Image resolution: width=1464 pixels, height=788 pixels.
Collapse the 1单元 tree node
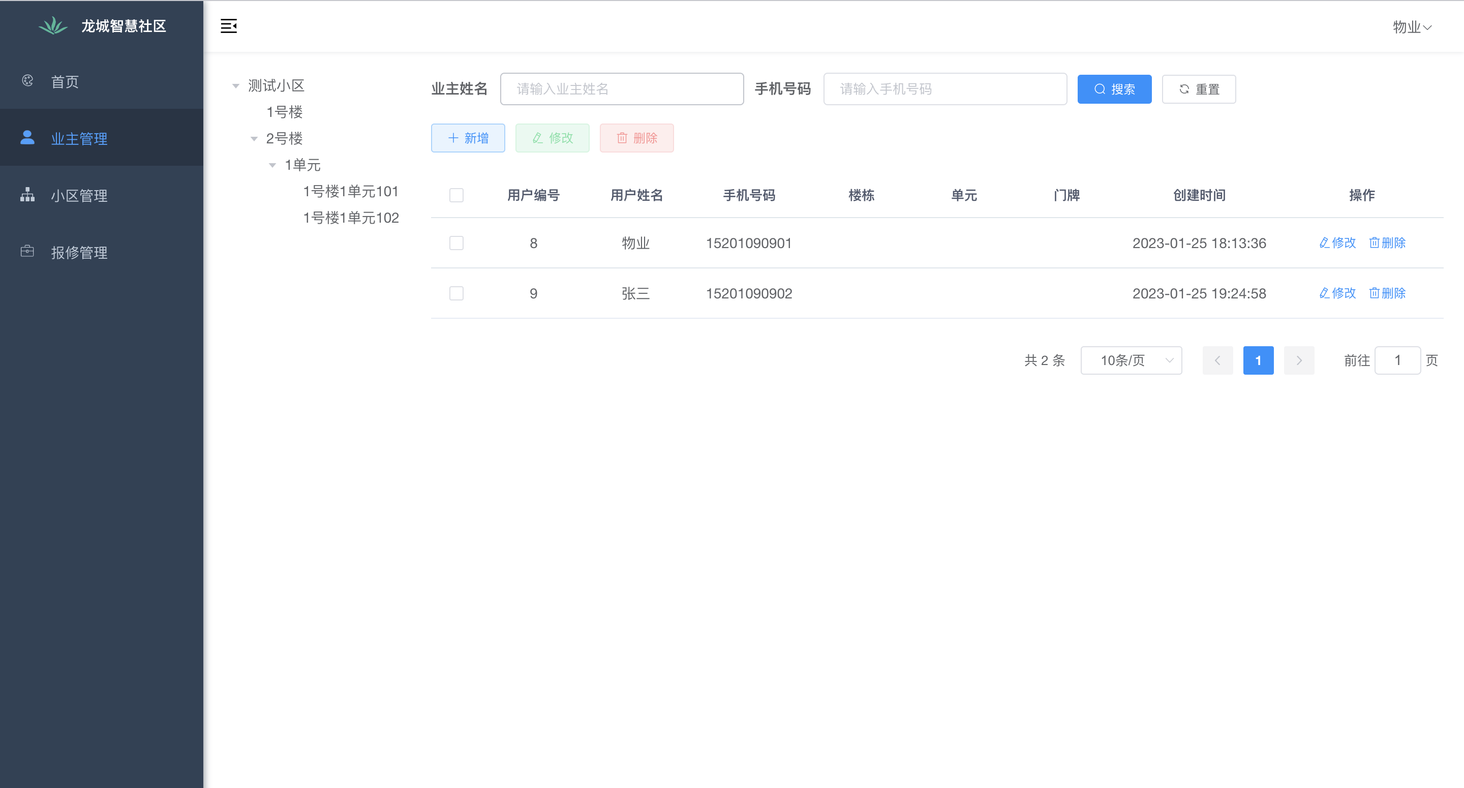tap(272, 165)
